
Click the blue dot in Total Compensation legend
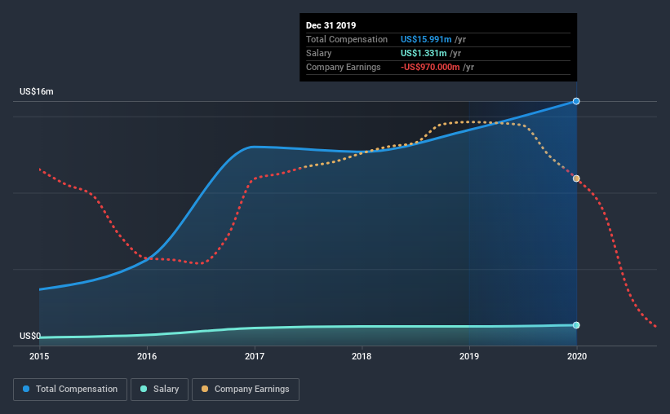(x=26, y=389)
